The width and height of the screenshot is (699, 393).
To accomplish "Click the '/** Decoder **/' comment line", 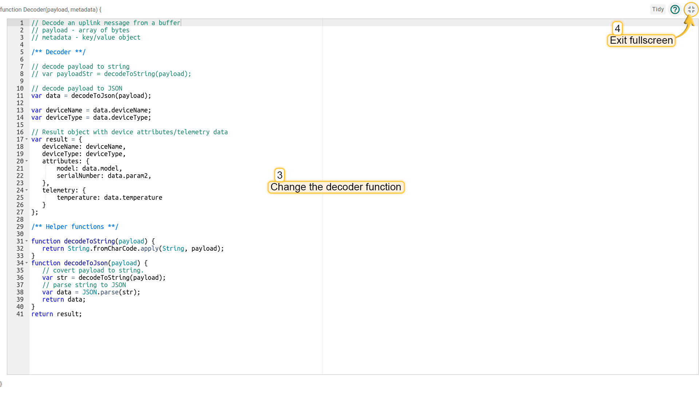I will [x=58, y=52].
